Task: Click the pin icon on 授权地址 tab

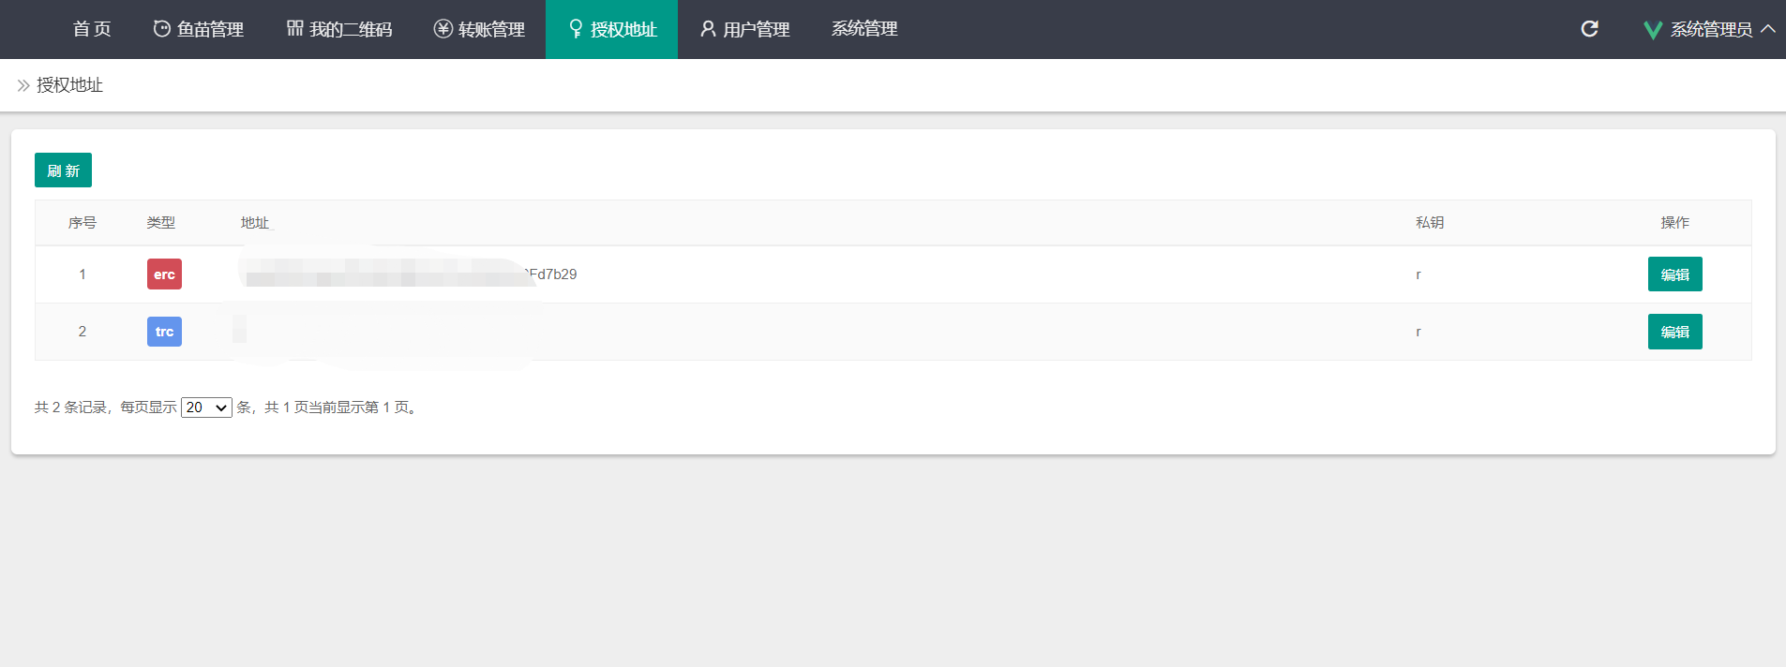Action: [x=576, y=29]
